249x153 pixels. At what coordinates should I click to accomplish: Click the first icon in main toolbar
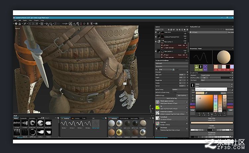click(x=16, y=24)
